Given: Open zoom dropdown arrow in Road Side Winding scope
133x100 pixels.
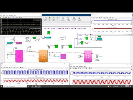Looking at the screenshot, I should [x=85, y=68].
